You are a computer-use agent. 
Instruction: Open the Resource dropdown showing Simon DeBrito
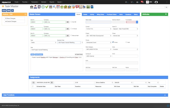pos(104,83)
